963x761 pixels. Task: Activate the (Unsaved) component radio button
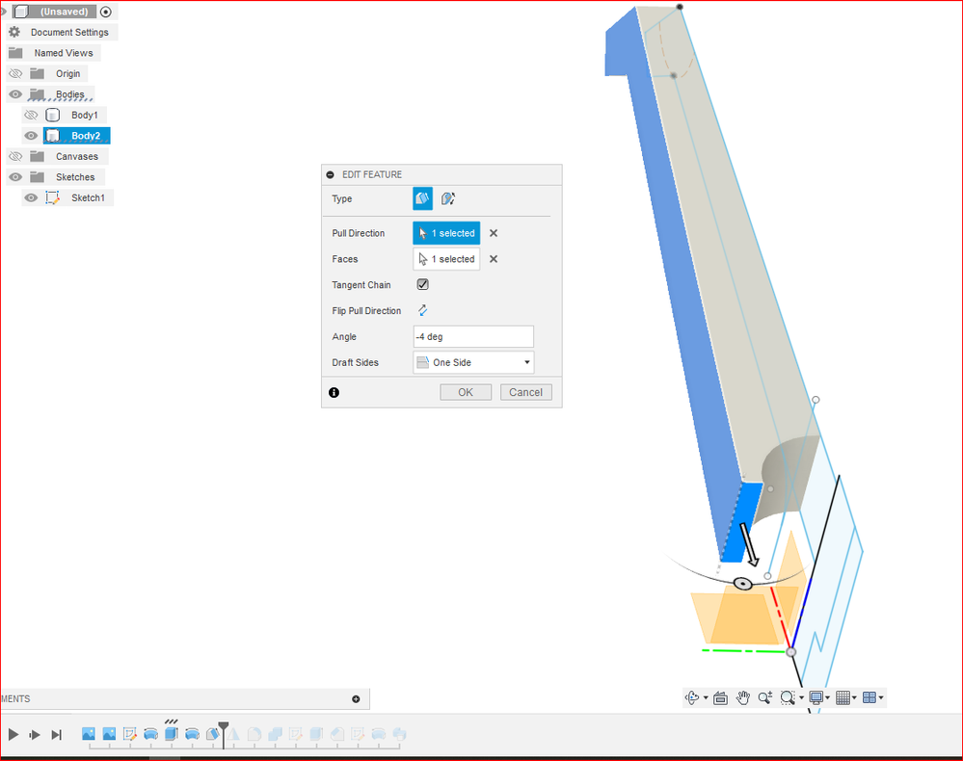pos(106,12)
